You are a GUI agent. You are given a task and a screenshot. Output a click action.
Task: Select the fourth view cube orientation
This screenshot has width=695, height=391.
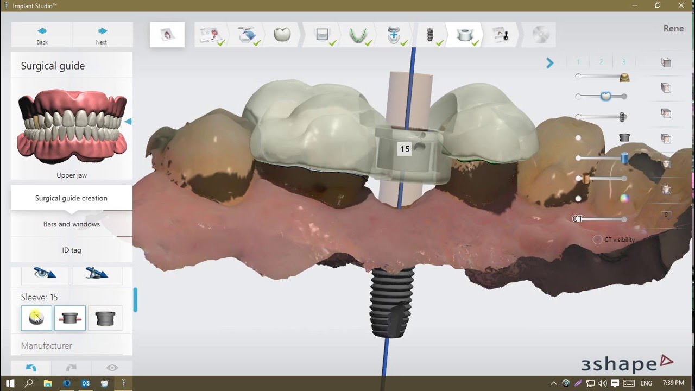666,139
